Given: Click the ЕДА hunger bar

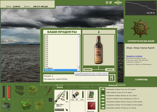Looking at the screenshot, I should pos(4,92).
